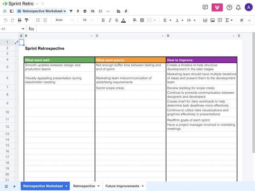Select the What went well header cell
255x191 pixels.
[x=59, y=60]
